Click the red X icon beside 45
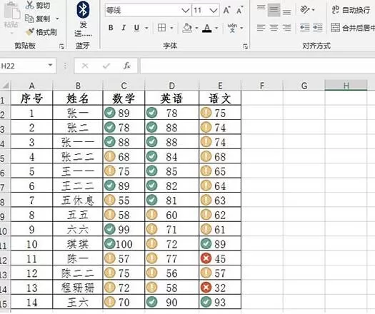 point(206,258)
